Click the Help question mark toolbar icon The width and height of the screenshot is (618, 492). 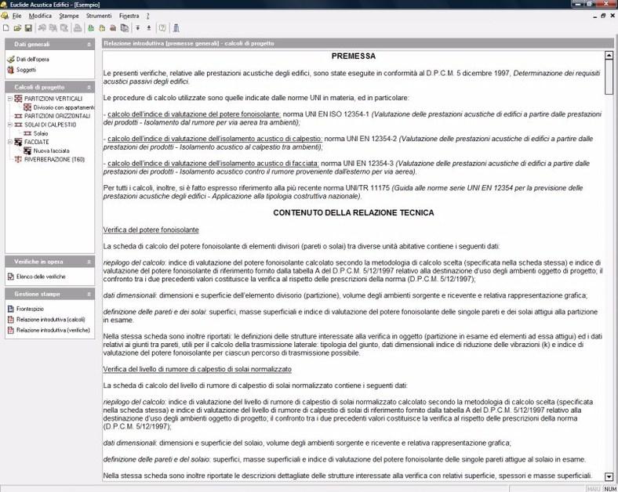162,27
